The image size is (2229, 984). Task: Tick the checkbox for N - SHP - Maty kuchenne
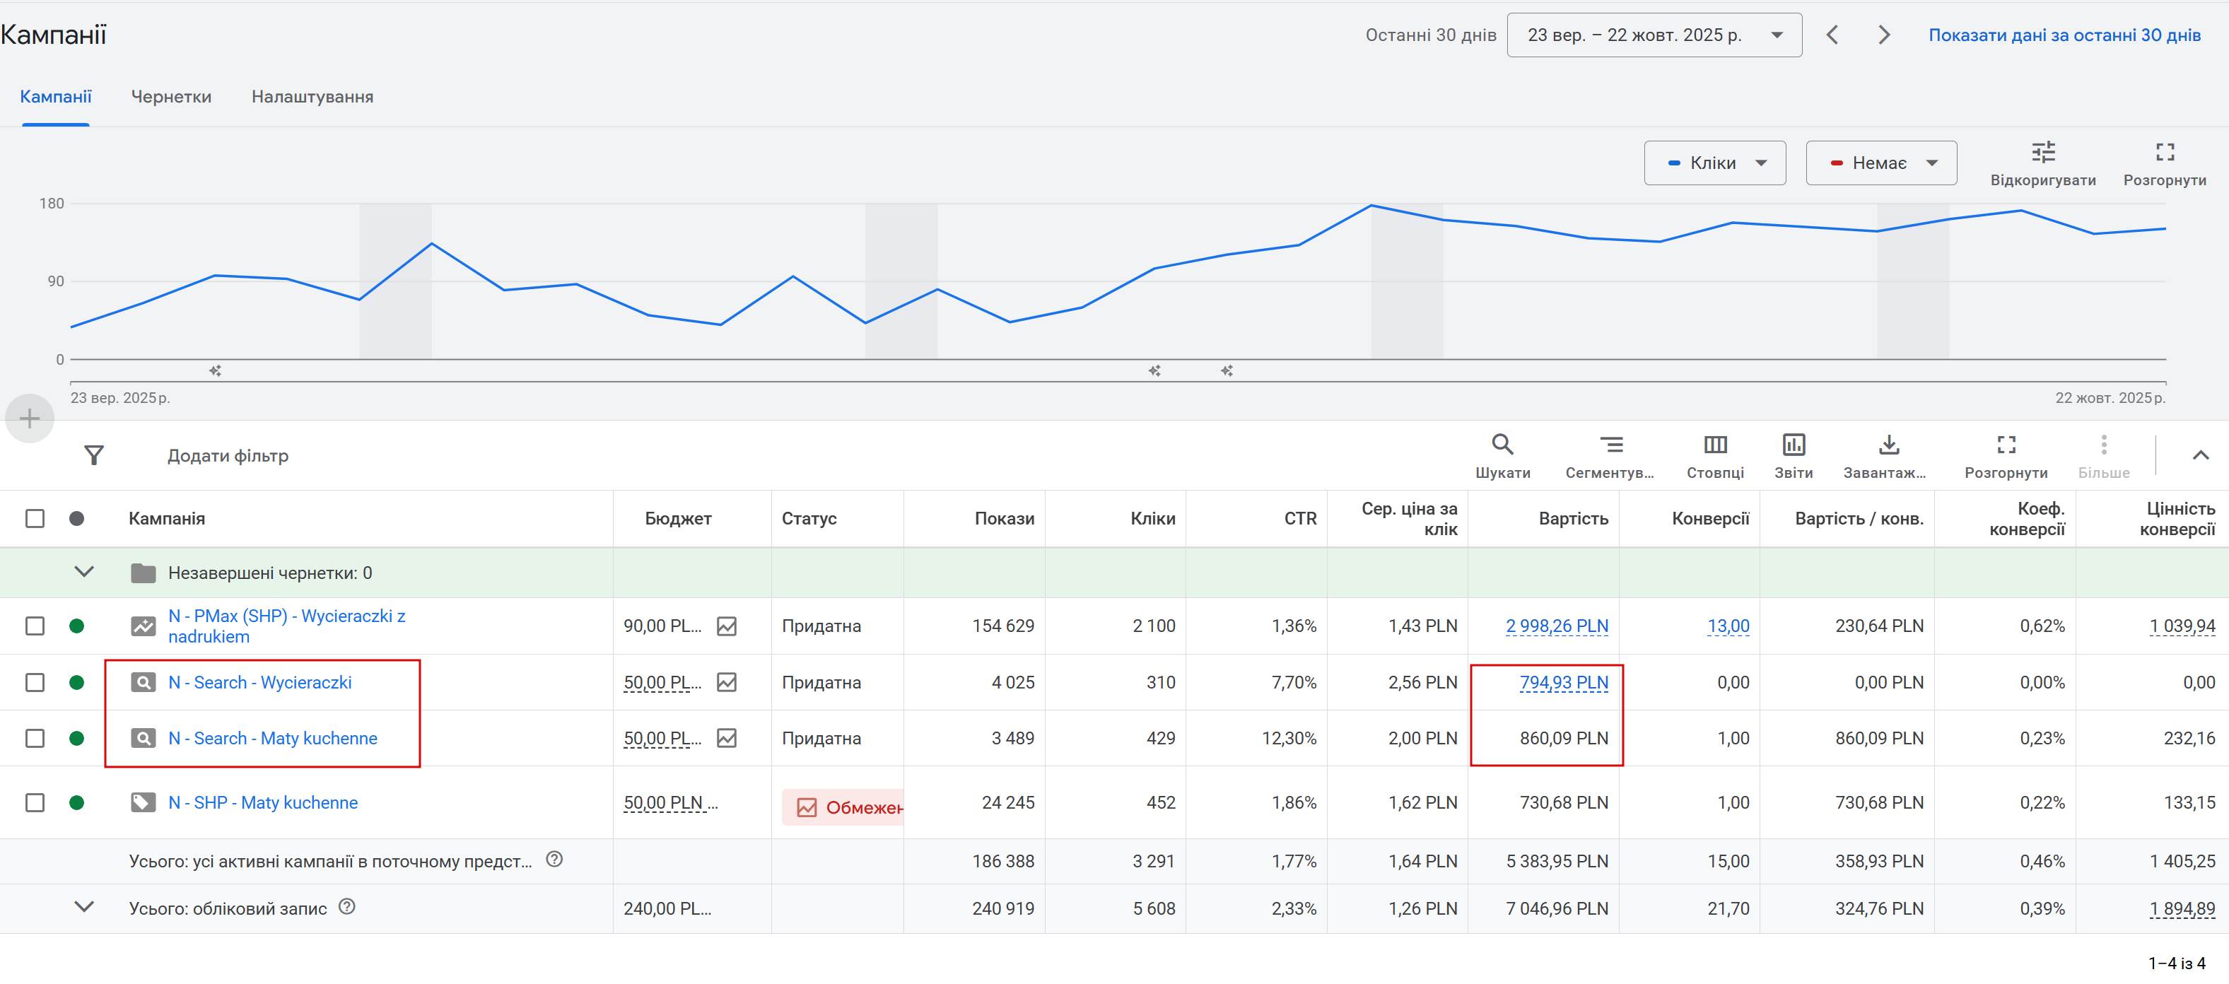tap(35, 803)
